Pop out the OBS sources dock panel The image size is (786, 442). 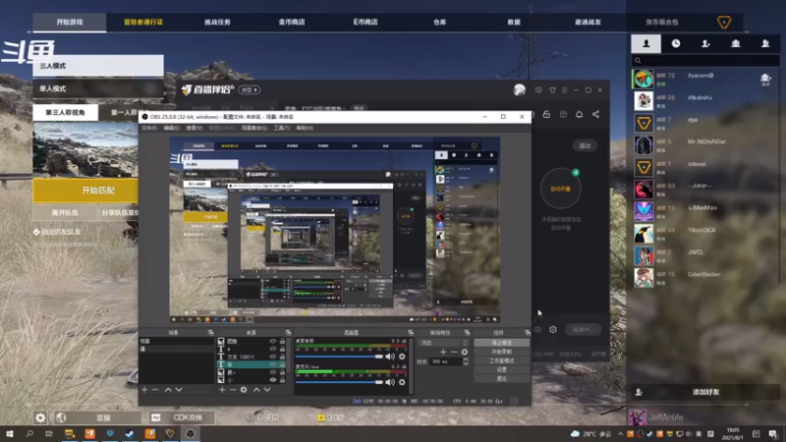click(288, 333)
